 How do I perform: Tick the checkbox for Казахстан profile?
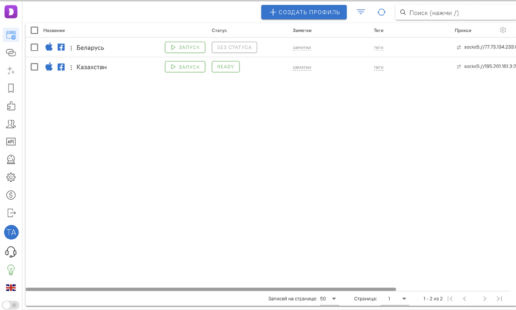click(34, 67)
